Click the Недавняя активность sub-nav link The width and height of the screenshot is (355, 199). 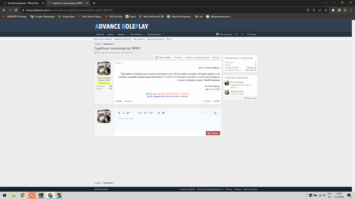[x=123, y=39]
